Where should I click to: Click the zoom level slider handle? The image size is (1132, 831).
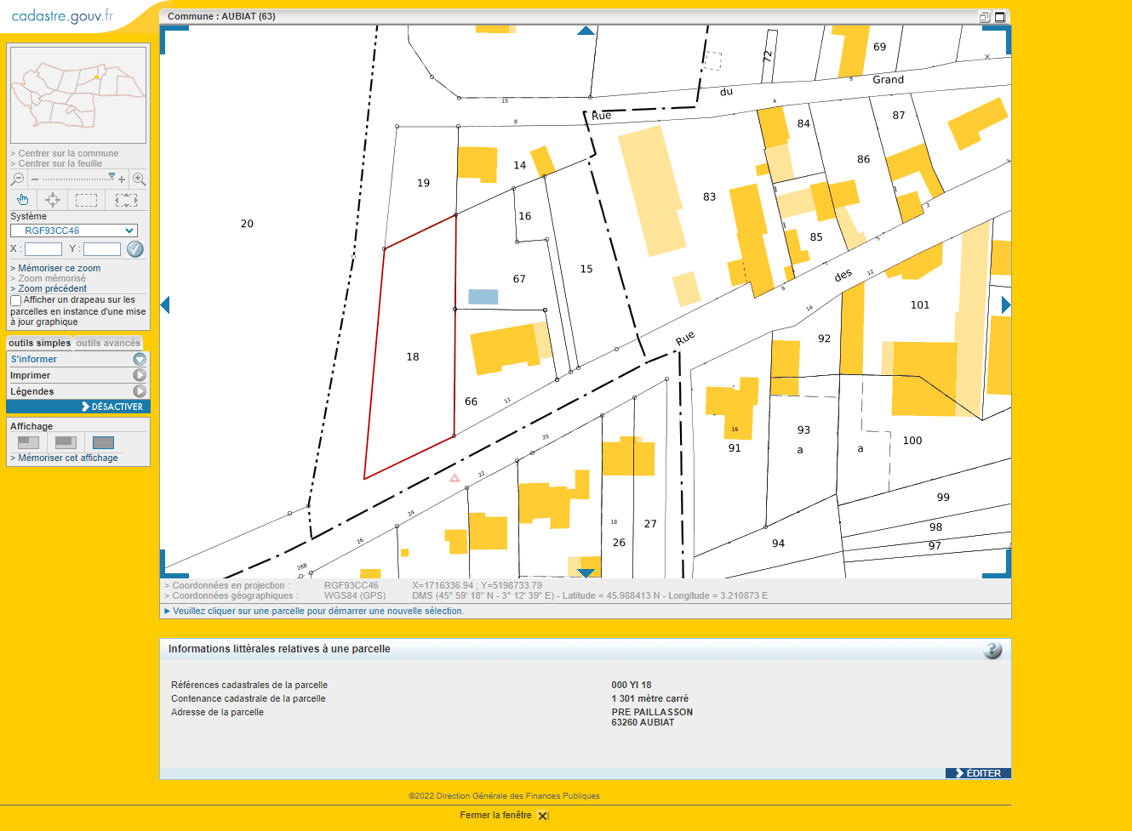(x=111, y=177)
